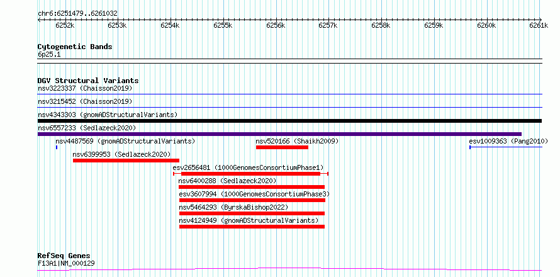Select the red nsv4124949 variant bar
This screenshot has width=560, height=277.
tap(252, 227)
